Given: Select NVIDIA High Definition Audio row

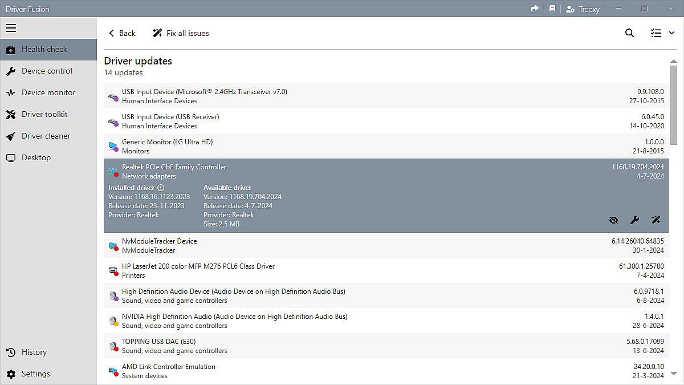Looking at the screenshot, I should 386,321.
